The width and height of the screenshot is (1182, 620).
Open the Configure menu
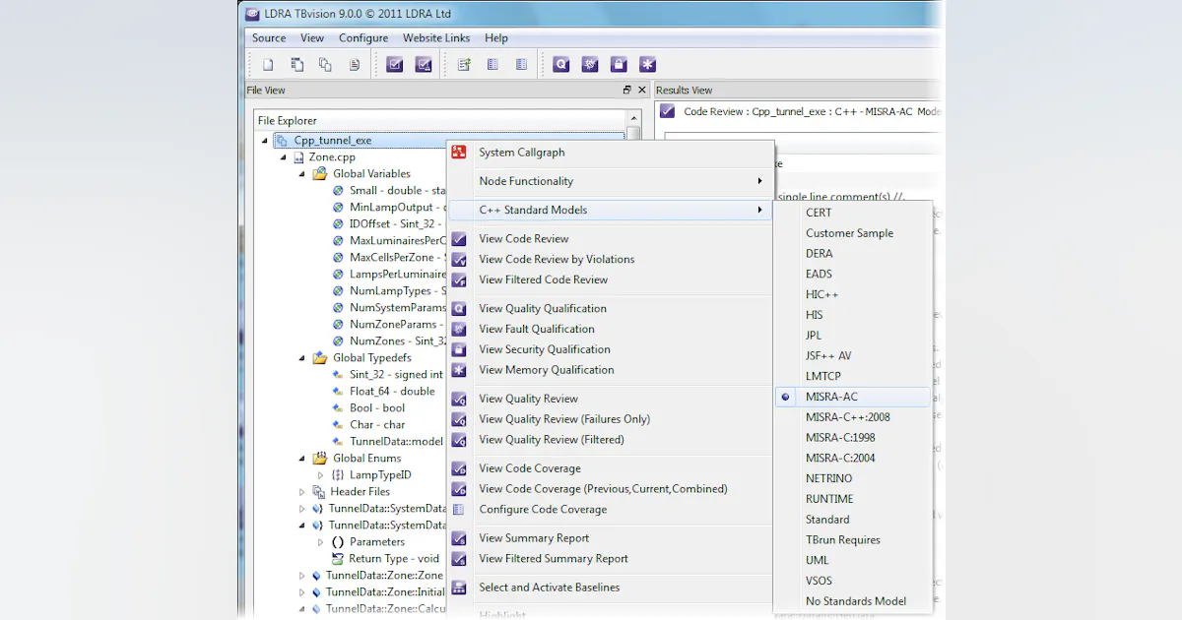(363, 38)
